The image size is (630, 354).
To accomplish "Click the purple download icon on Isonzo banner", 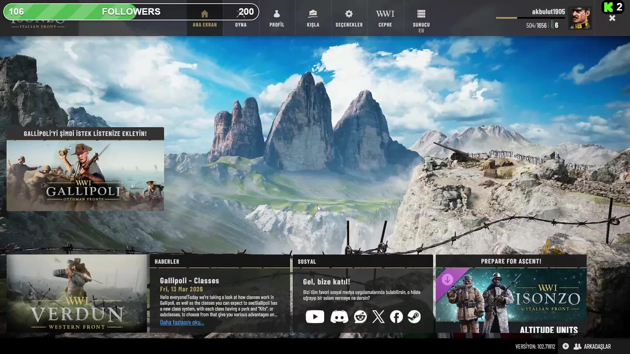I will [x=447, y=280].
